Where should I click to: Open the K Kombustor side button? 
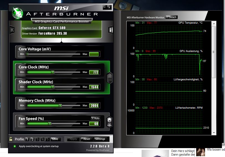(12, 30)
